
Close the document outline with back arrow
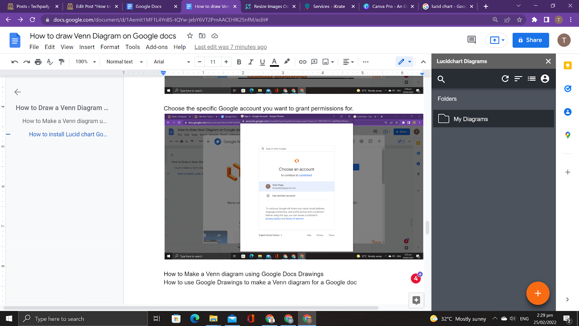click(x=17, y=92)
